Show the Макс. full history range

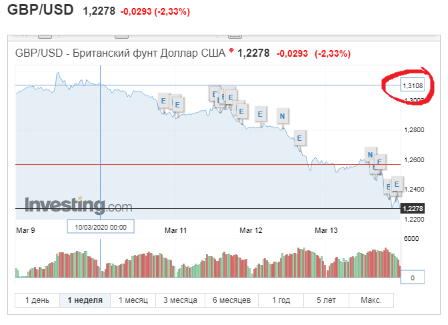tap(370, 300)
